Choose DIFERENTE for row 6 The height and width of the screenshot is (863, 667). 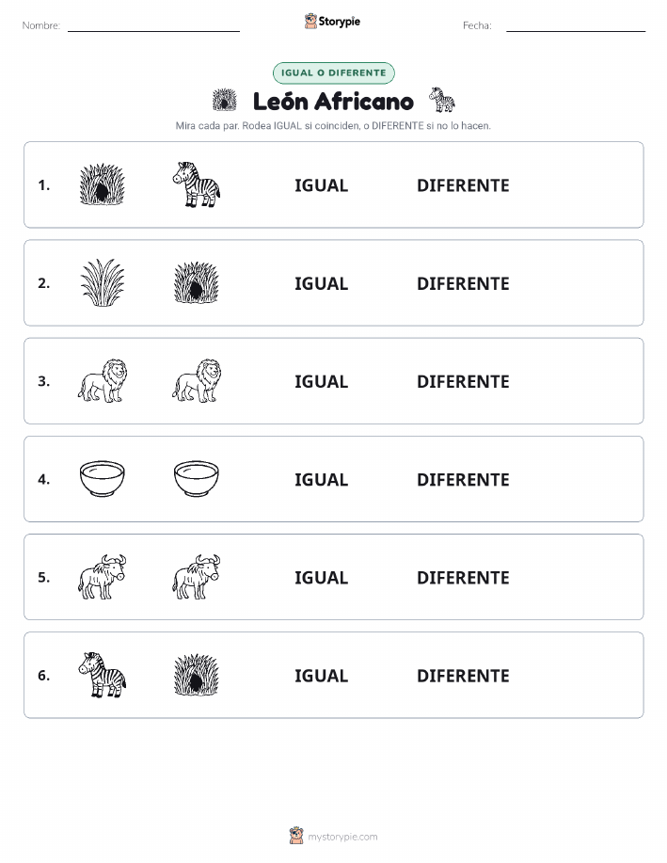tap(463, 676)
